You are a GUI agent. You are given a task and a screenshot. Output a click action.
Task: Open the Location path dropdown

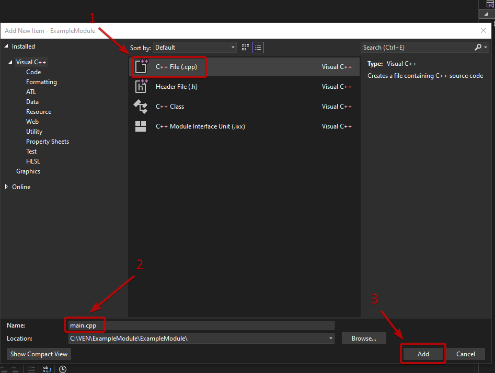330,339
